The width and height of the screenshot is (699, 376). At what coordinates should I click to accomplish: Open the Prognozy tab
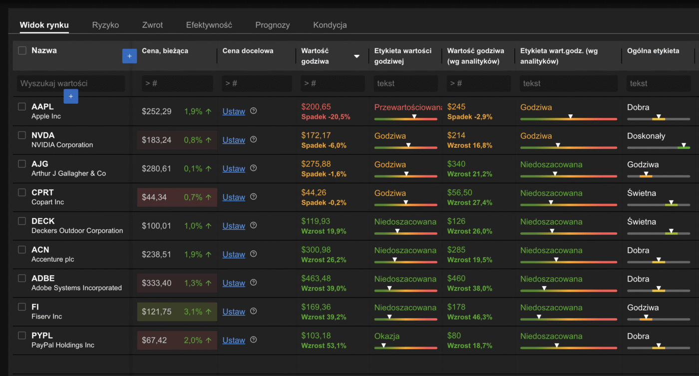click(x=272, y=25)
